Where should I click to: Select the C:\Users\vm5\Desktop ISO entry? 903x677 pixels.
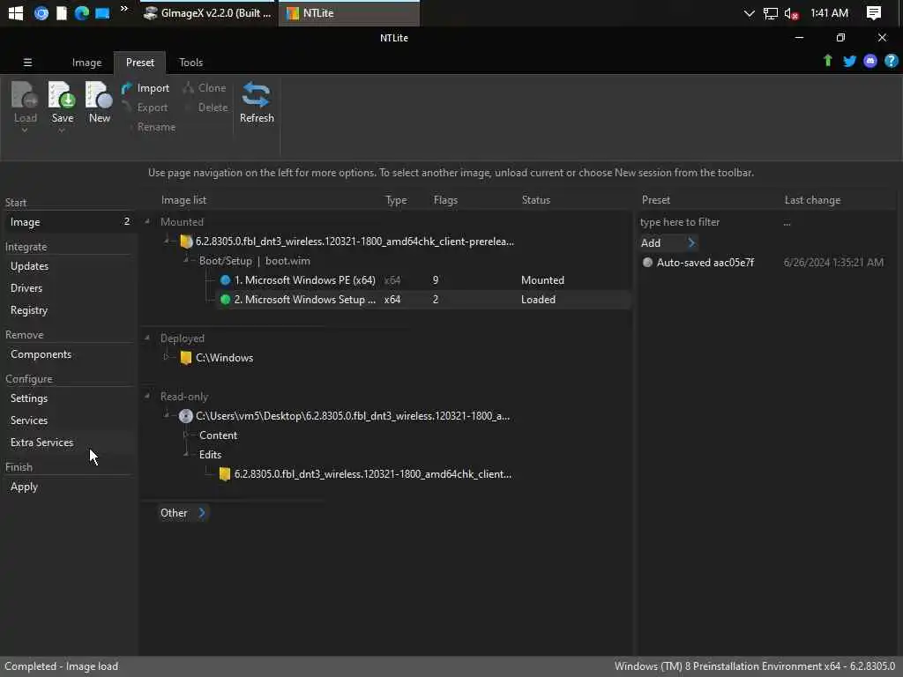pos(345,416)
